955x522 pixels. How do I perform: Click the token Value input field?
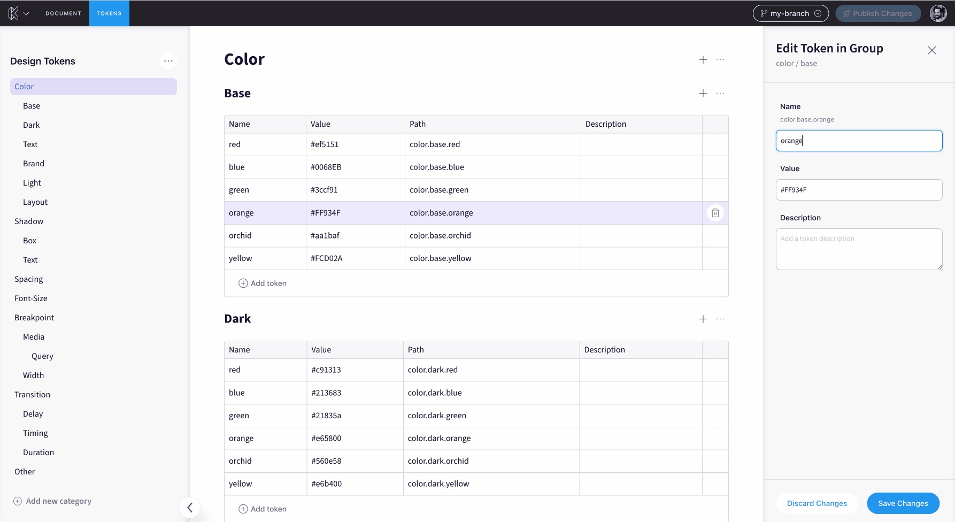[x=859, y=190]
